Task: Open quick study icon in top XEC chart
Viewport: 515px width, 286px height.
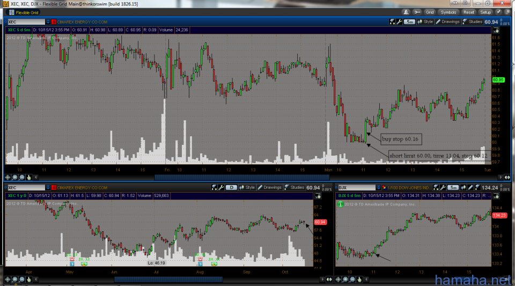Action: point(392,21)
